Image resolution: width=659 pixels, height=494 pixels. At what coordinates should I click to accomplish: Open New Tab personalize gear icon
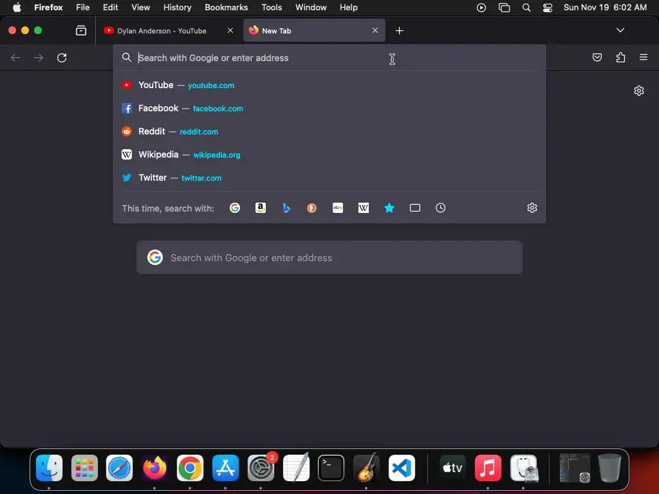click(x=639, y=91)
